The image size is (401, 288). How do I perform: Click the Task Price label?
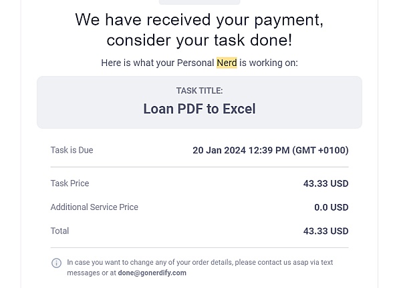tap(70, 183)
